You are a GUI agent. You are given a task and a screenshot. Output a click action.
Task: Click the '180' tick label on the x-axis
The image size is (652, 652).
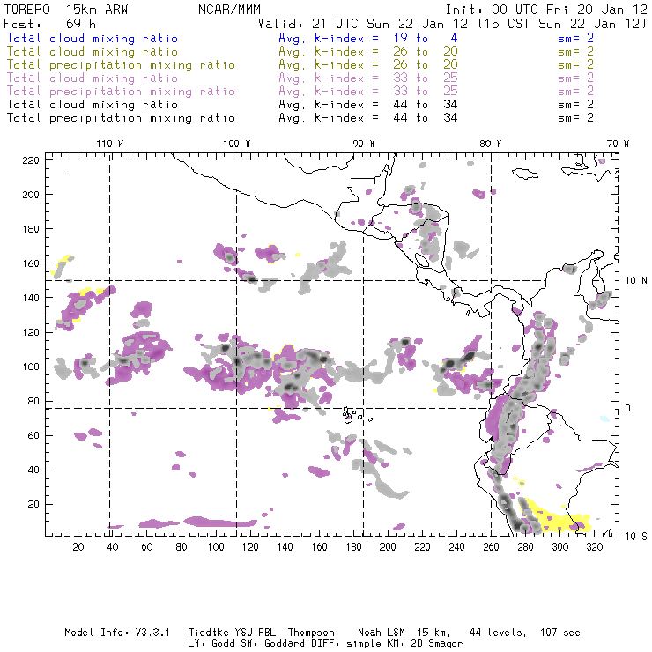click(x=353, y=546)
